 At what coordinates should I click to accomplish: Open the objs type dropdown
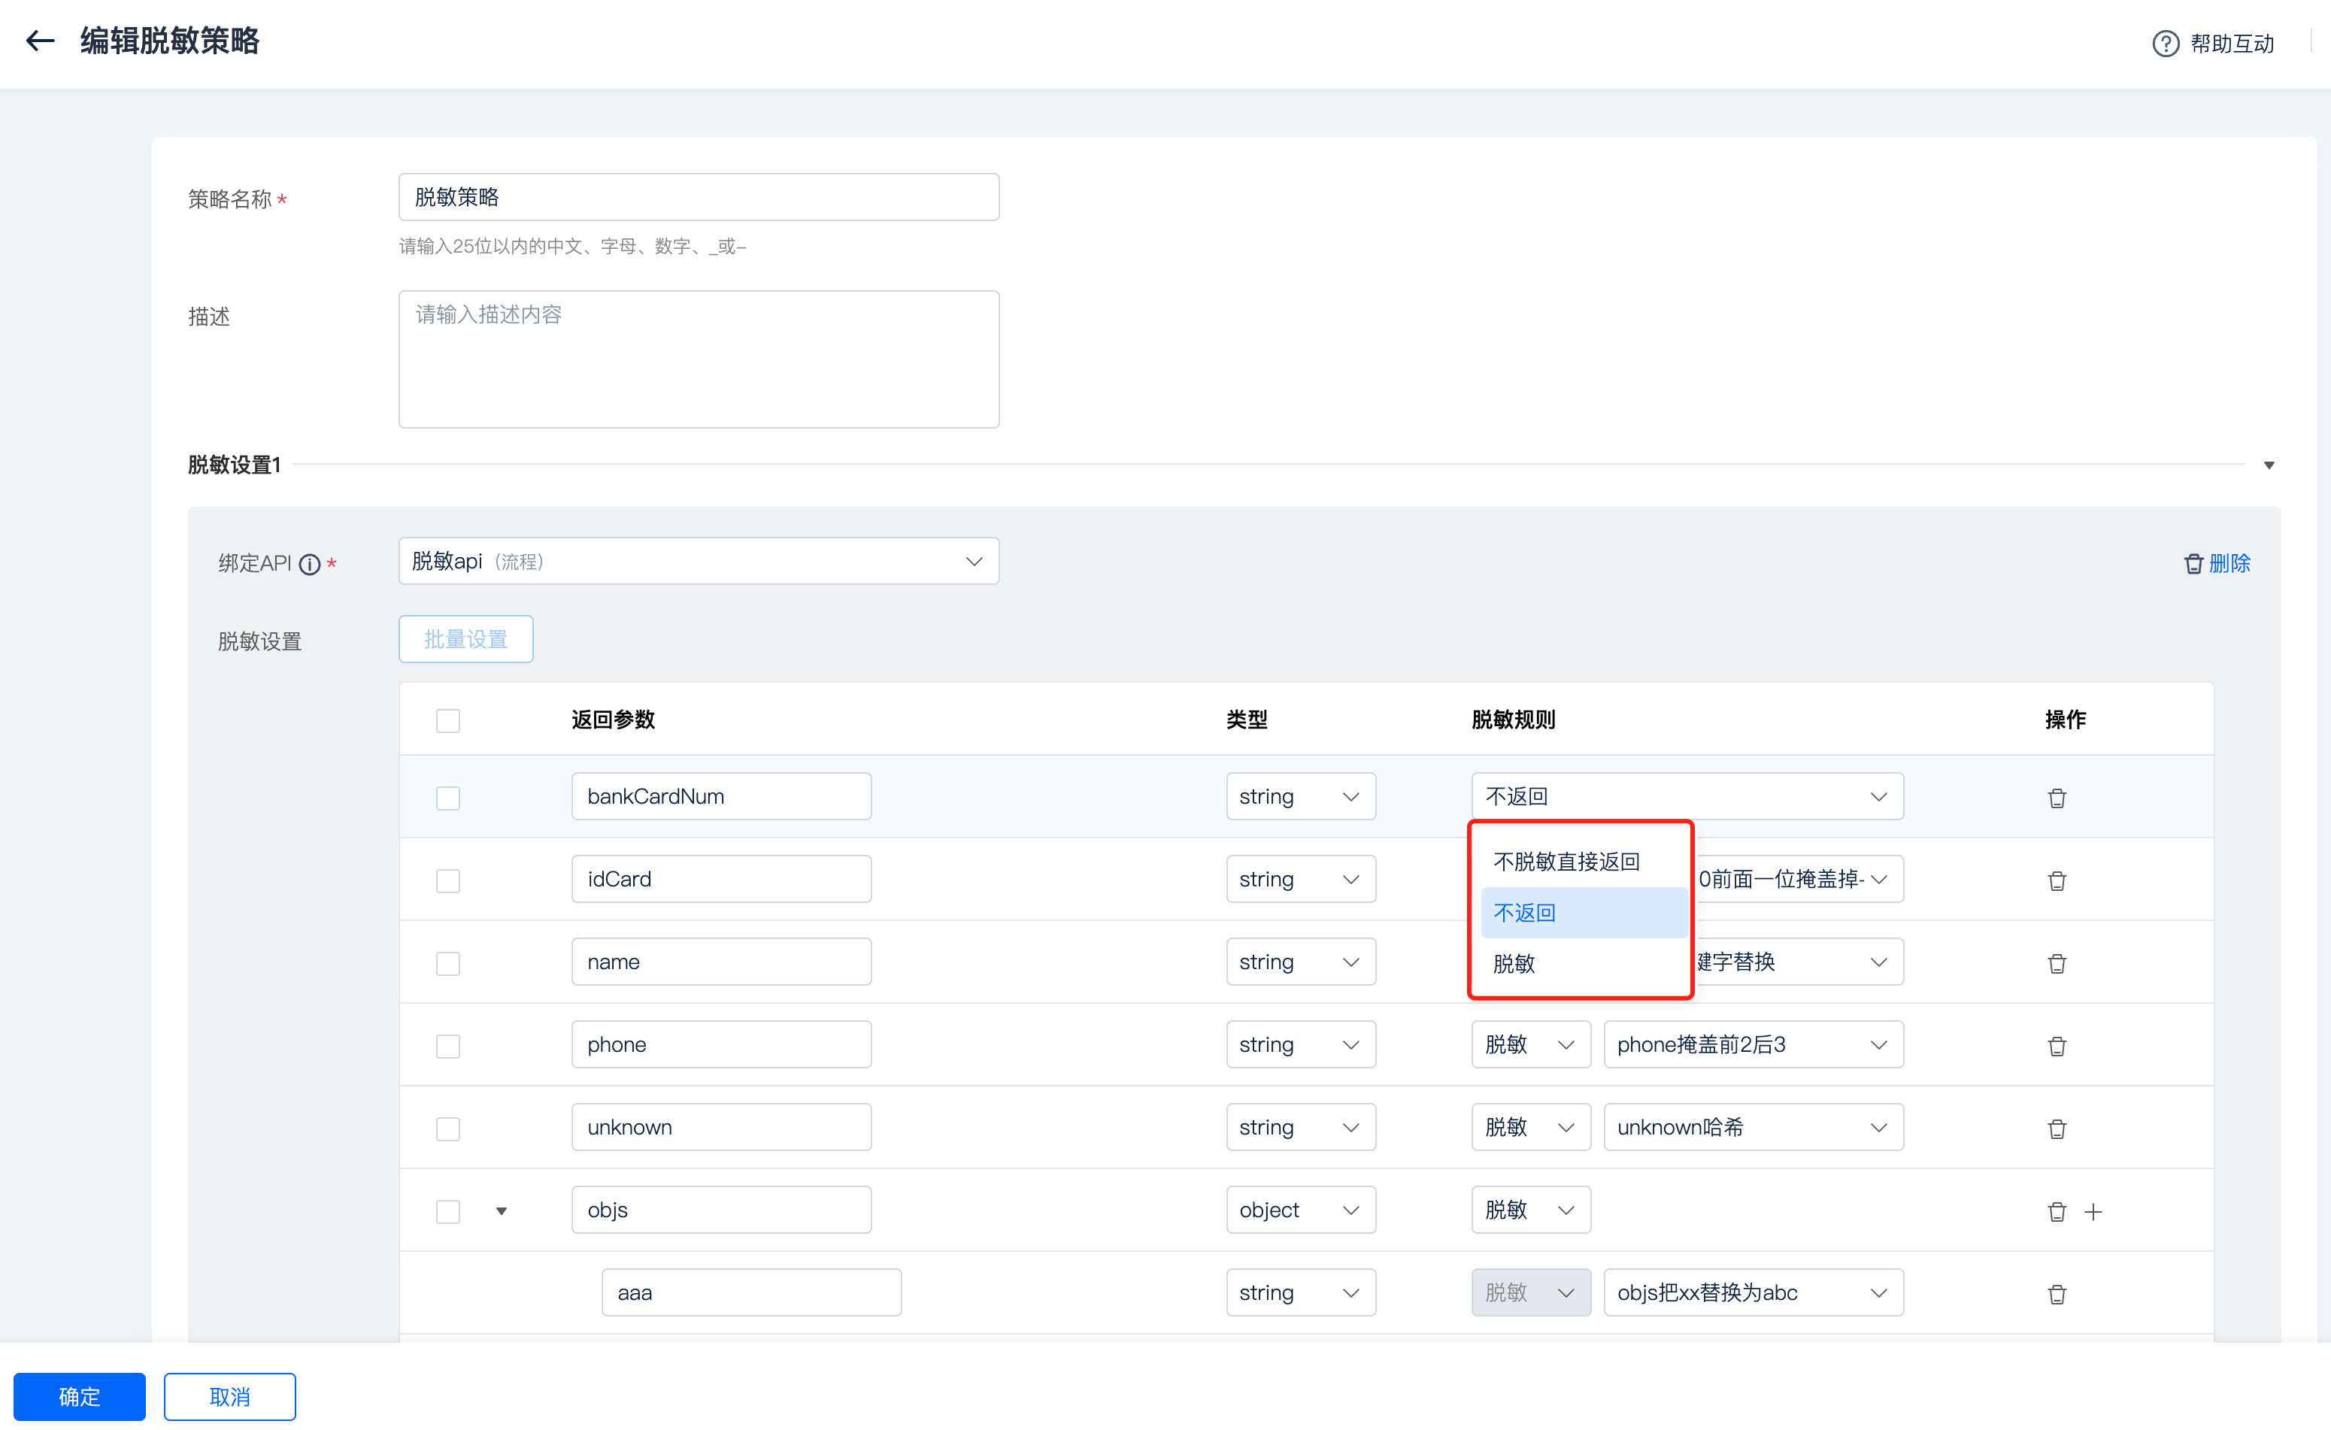(1301, 1210)
